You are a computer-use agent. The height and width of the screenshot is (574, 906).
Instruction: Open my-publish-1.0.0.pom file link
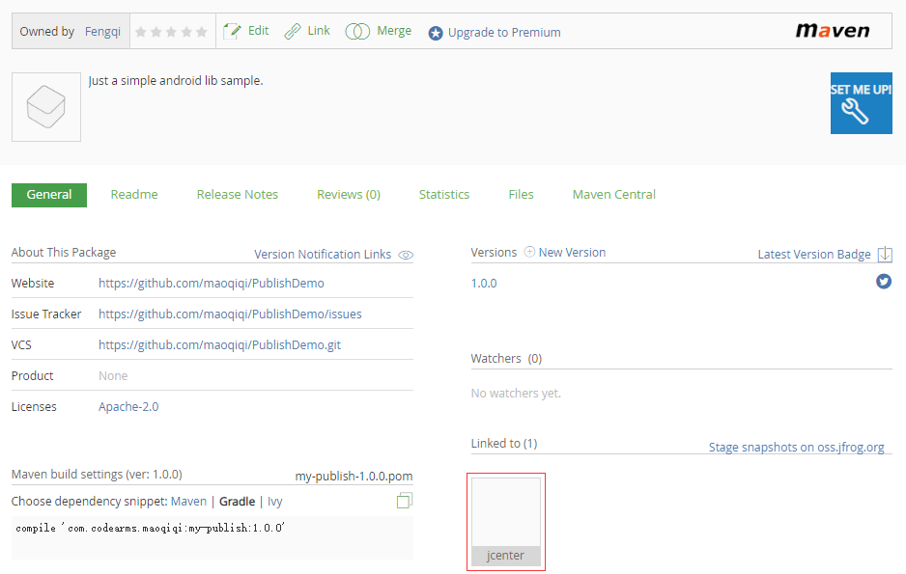(354, 476)
